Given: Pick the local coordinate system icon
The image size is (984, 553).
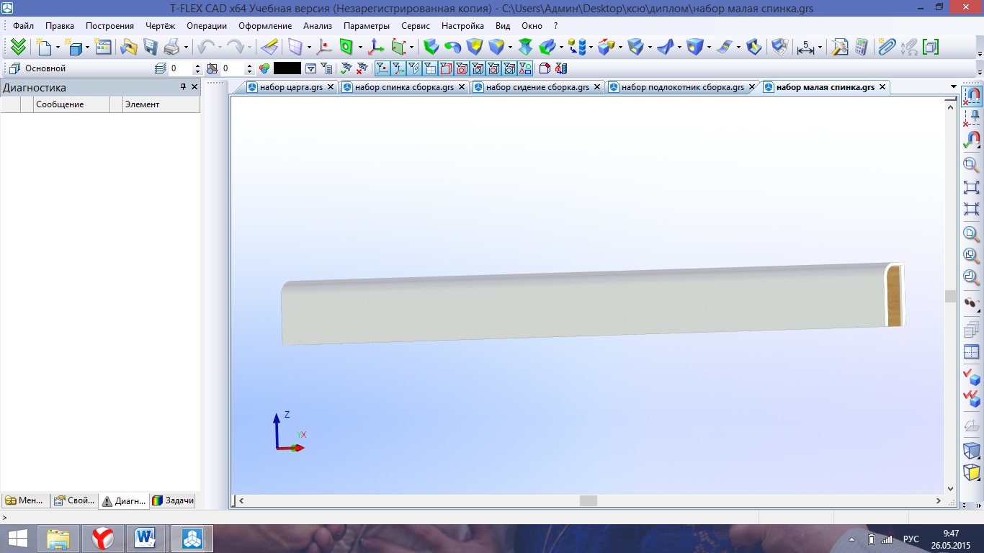Looking at the screenshot, I should pyautogui.click(x=375, y=47).
